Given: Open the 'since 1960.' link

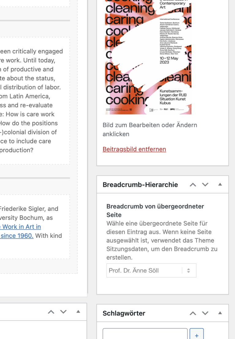Looking at the screenshot, I should point(17,236).
